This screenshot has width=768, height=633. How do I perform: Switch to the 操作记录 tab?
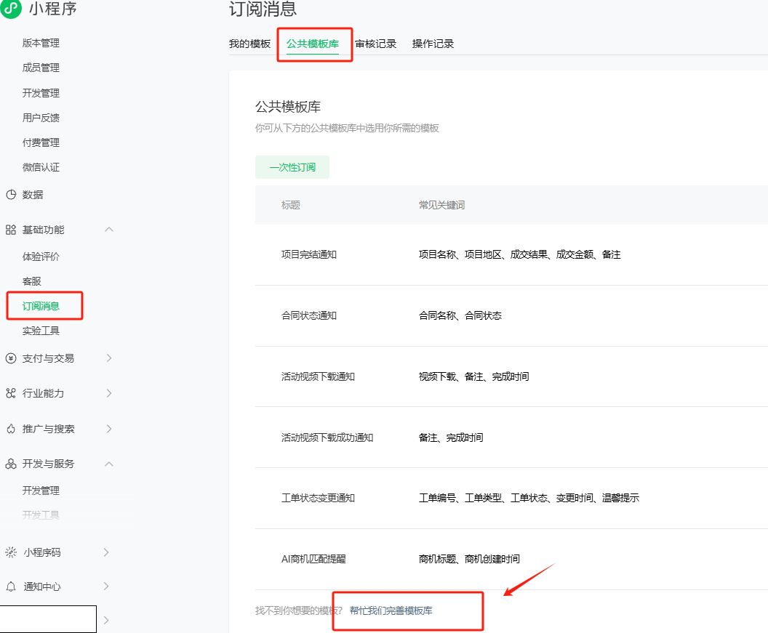point(433,43)
